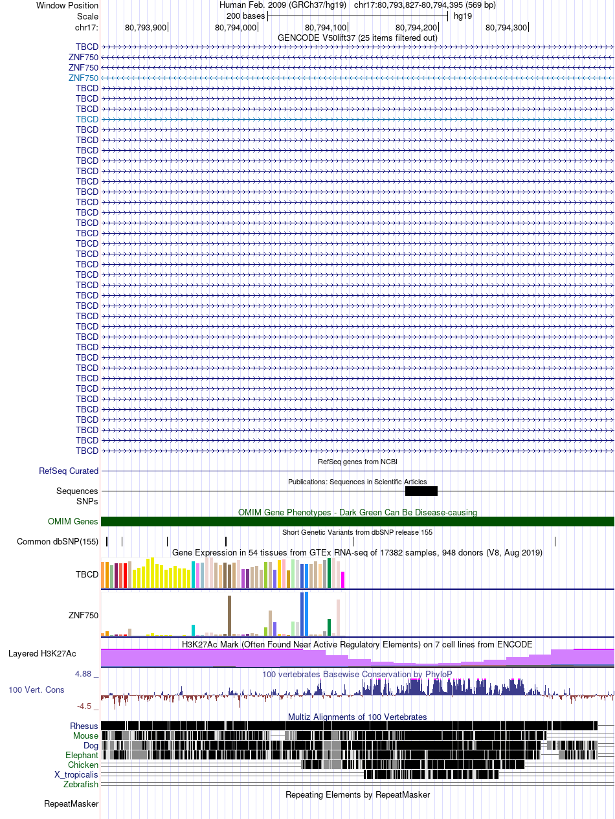Open H3K27Ac Mark track title

[357, 644]
